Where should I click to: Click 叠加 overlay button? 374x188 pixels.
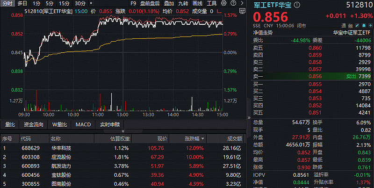[x=169, y=3]
